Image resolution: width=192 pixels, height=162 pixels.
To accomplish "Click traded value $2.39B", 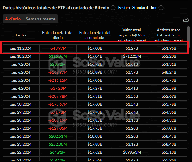I will [132, 72].
